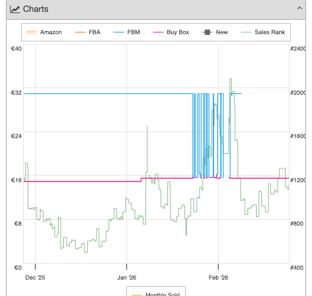Click the #800 sales rank axis label

(297, 224)
